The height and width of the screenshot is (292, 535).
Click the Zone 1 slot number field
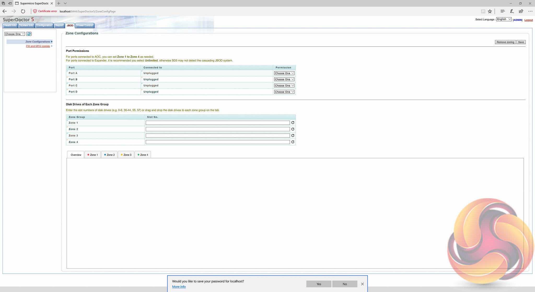coord(217,123)
